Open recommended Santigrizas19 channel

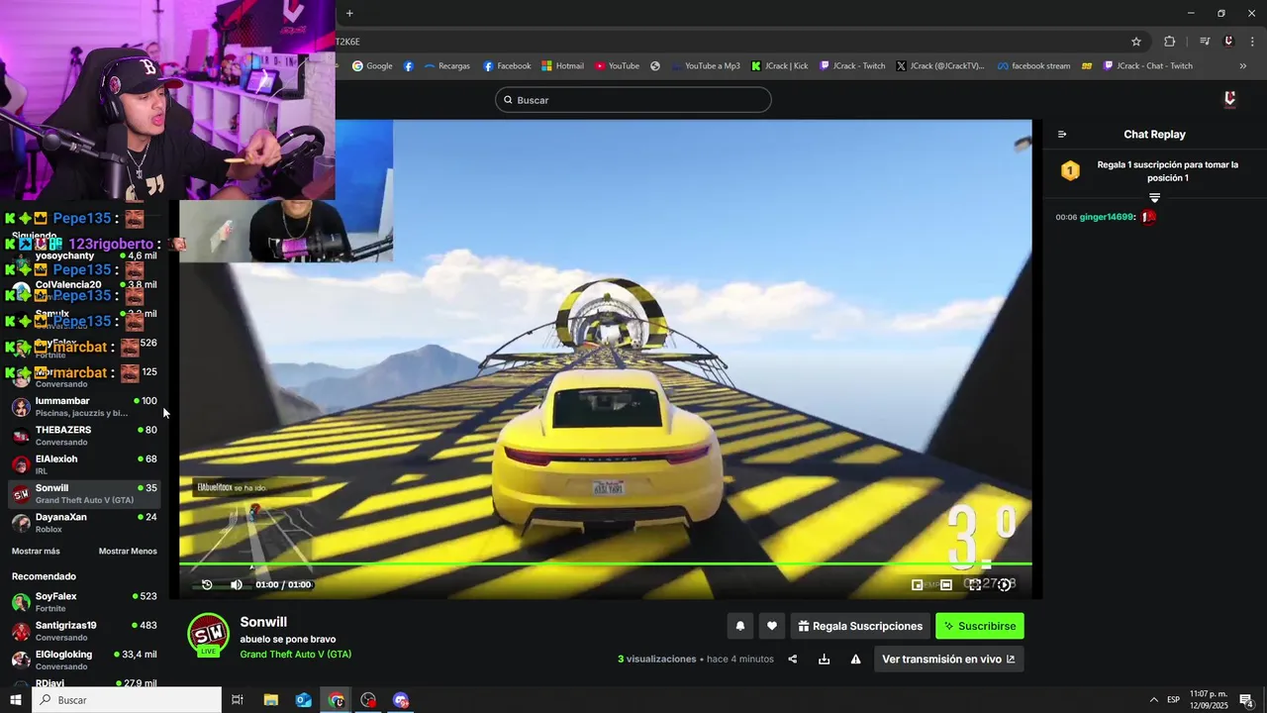84,631
